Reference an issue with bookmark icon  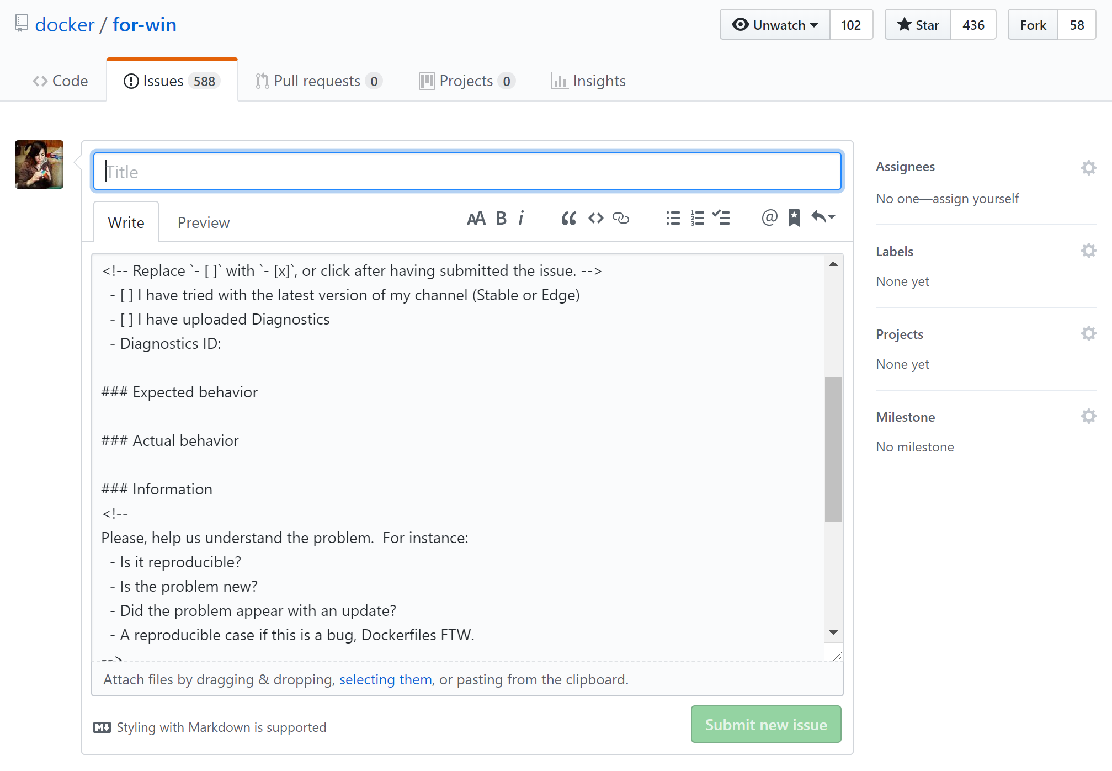(794, 218)
